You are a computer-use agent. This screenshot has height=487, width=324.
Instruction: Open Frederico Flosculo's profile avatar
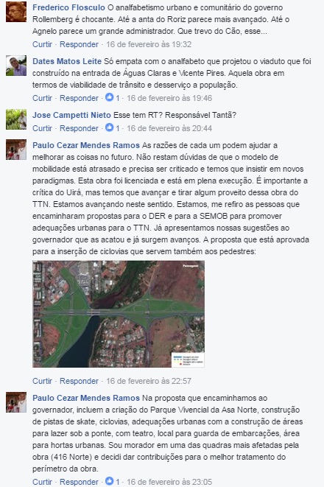click(x=16, y=12)
